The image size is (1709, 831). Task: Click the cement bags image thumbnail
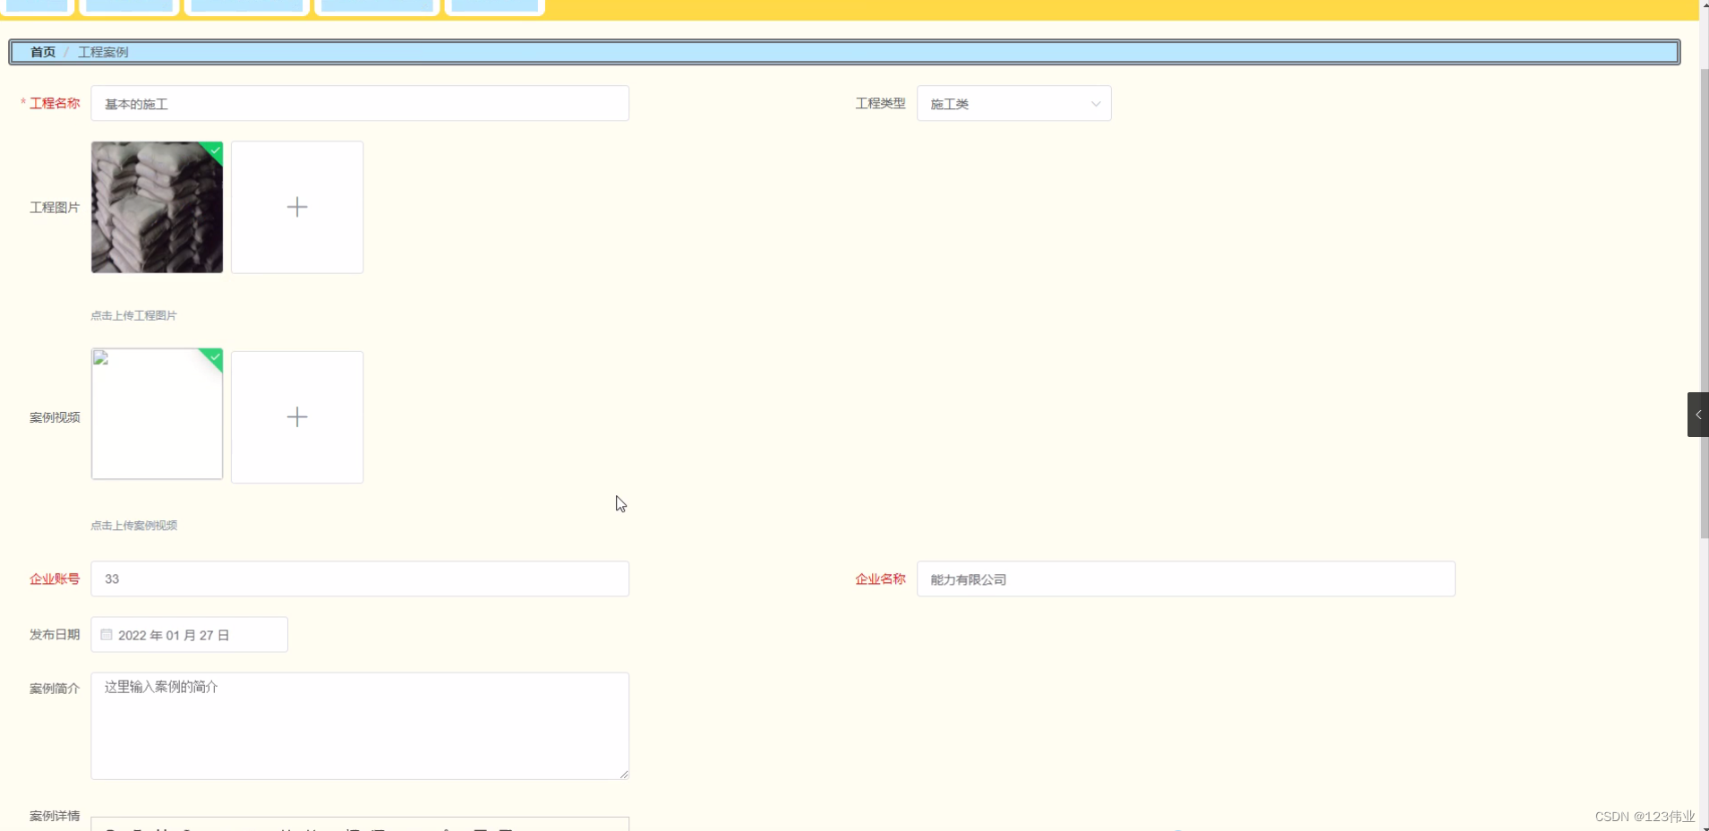click(x=156, y=207)
